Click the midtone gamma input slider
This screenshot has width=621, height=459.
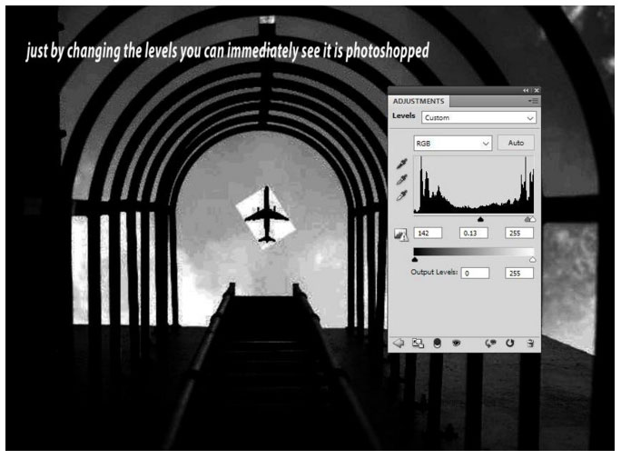coord(480,219)
